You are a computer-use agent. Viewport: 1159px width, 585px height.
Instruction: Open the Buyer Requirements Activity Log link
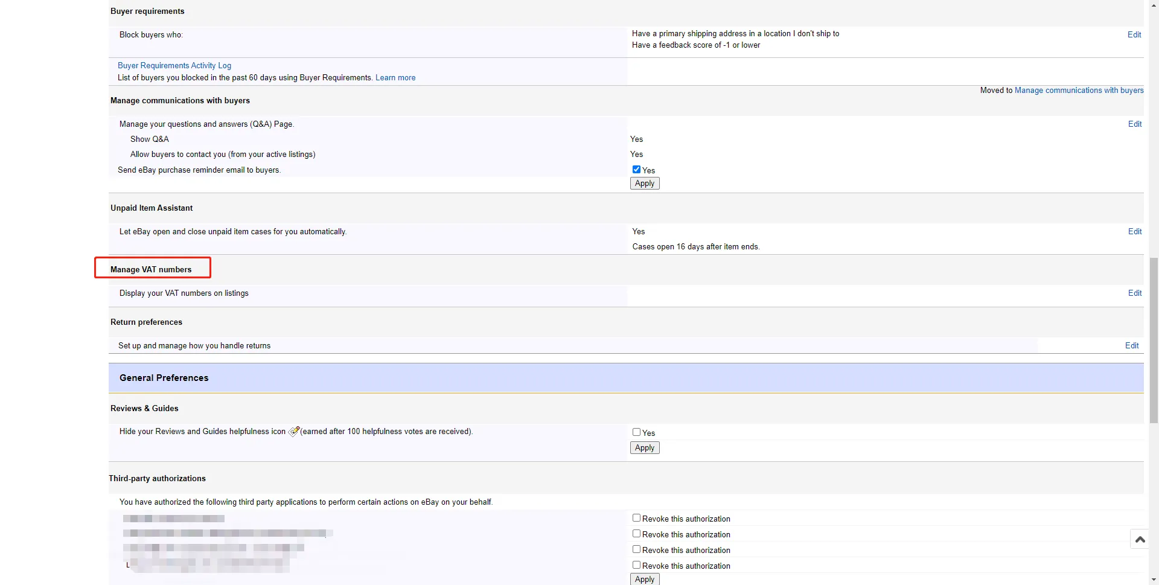(x=174, y=65)
